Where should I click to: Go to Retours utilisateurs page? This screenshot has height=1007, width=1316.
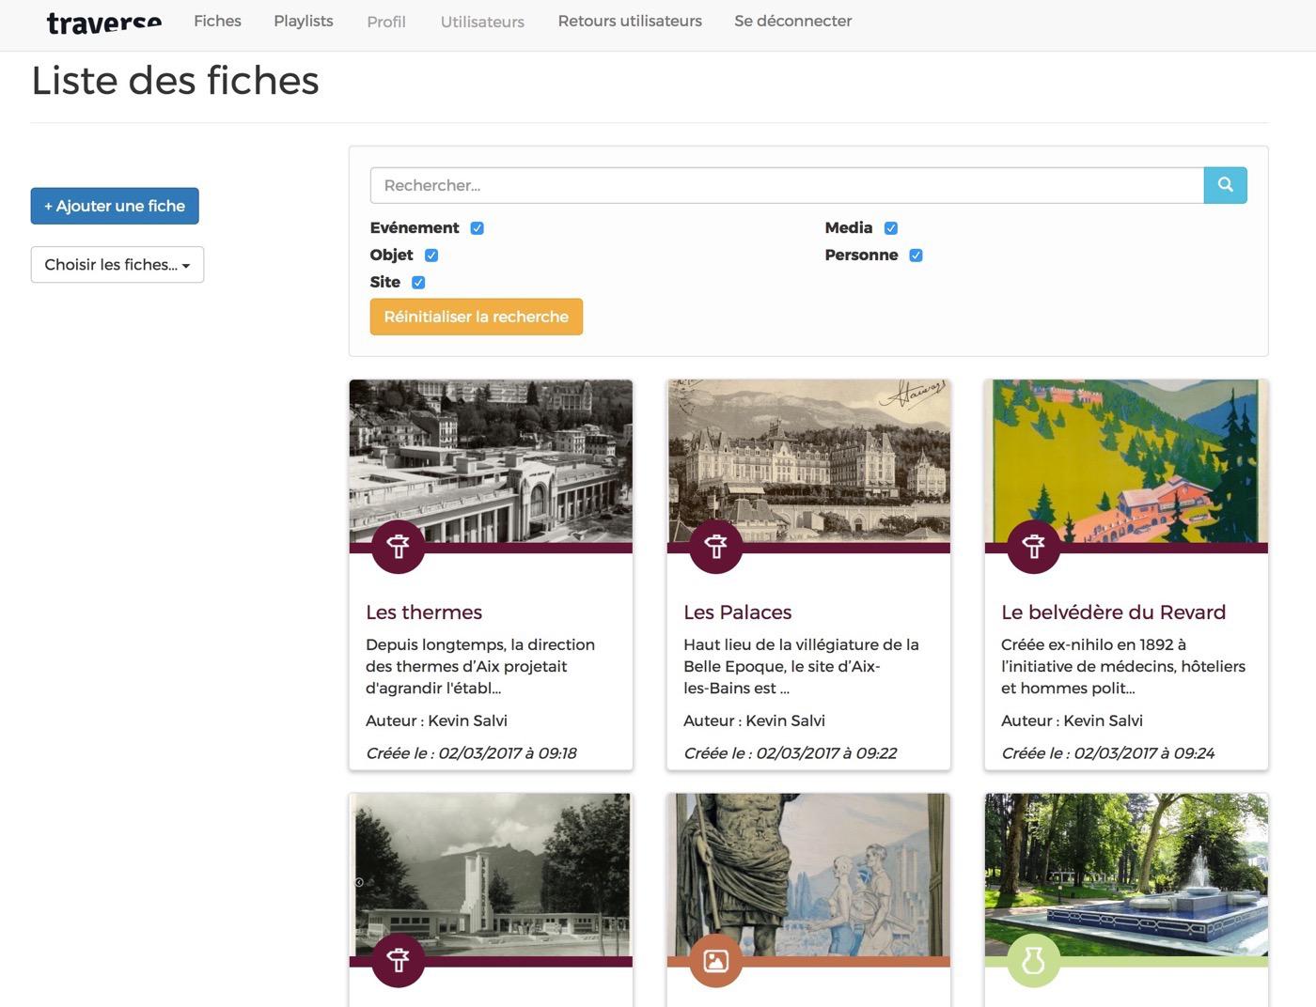(x=629, y=21)
